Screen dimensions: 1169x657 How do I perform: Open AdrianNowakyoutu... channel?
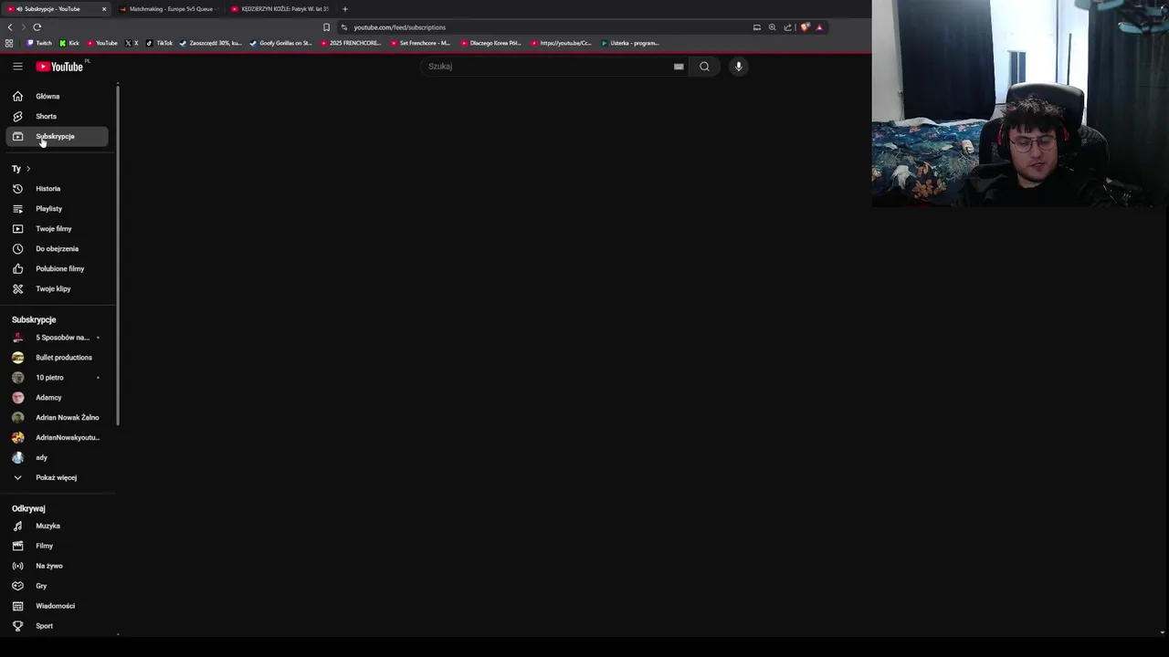57,438
